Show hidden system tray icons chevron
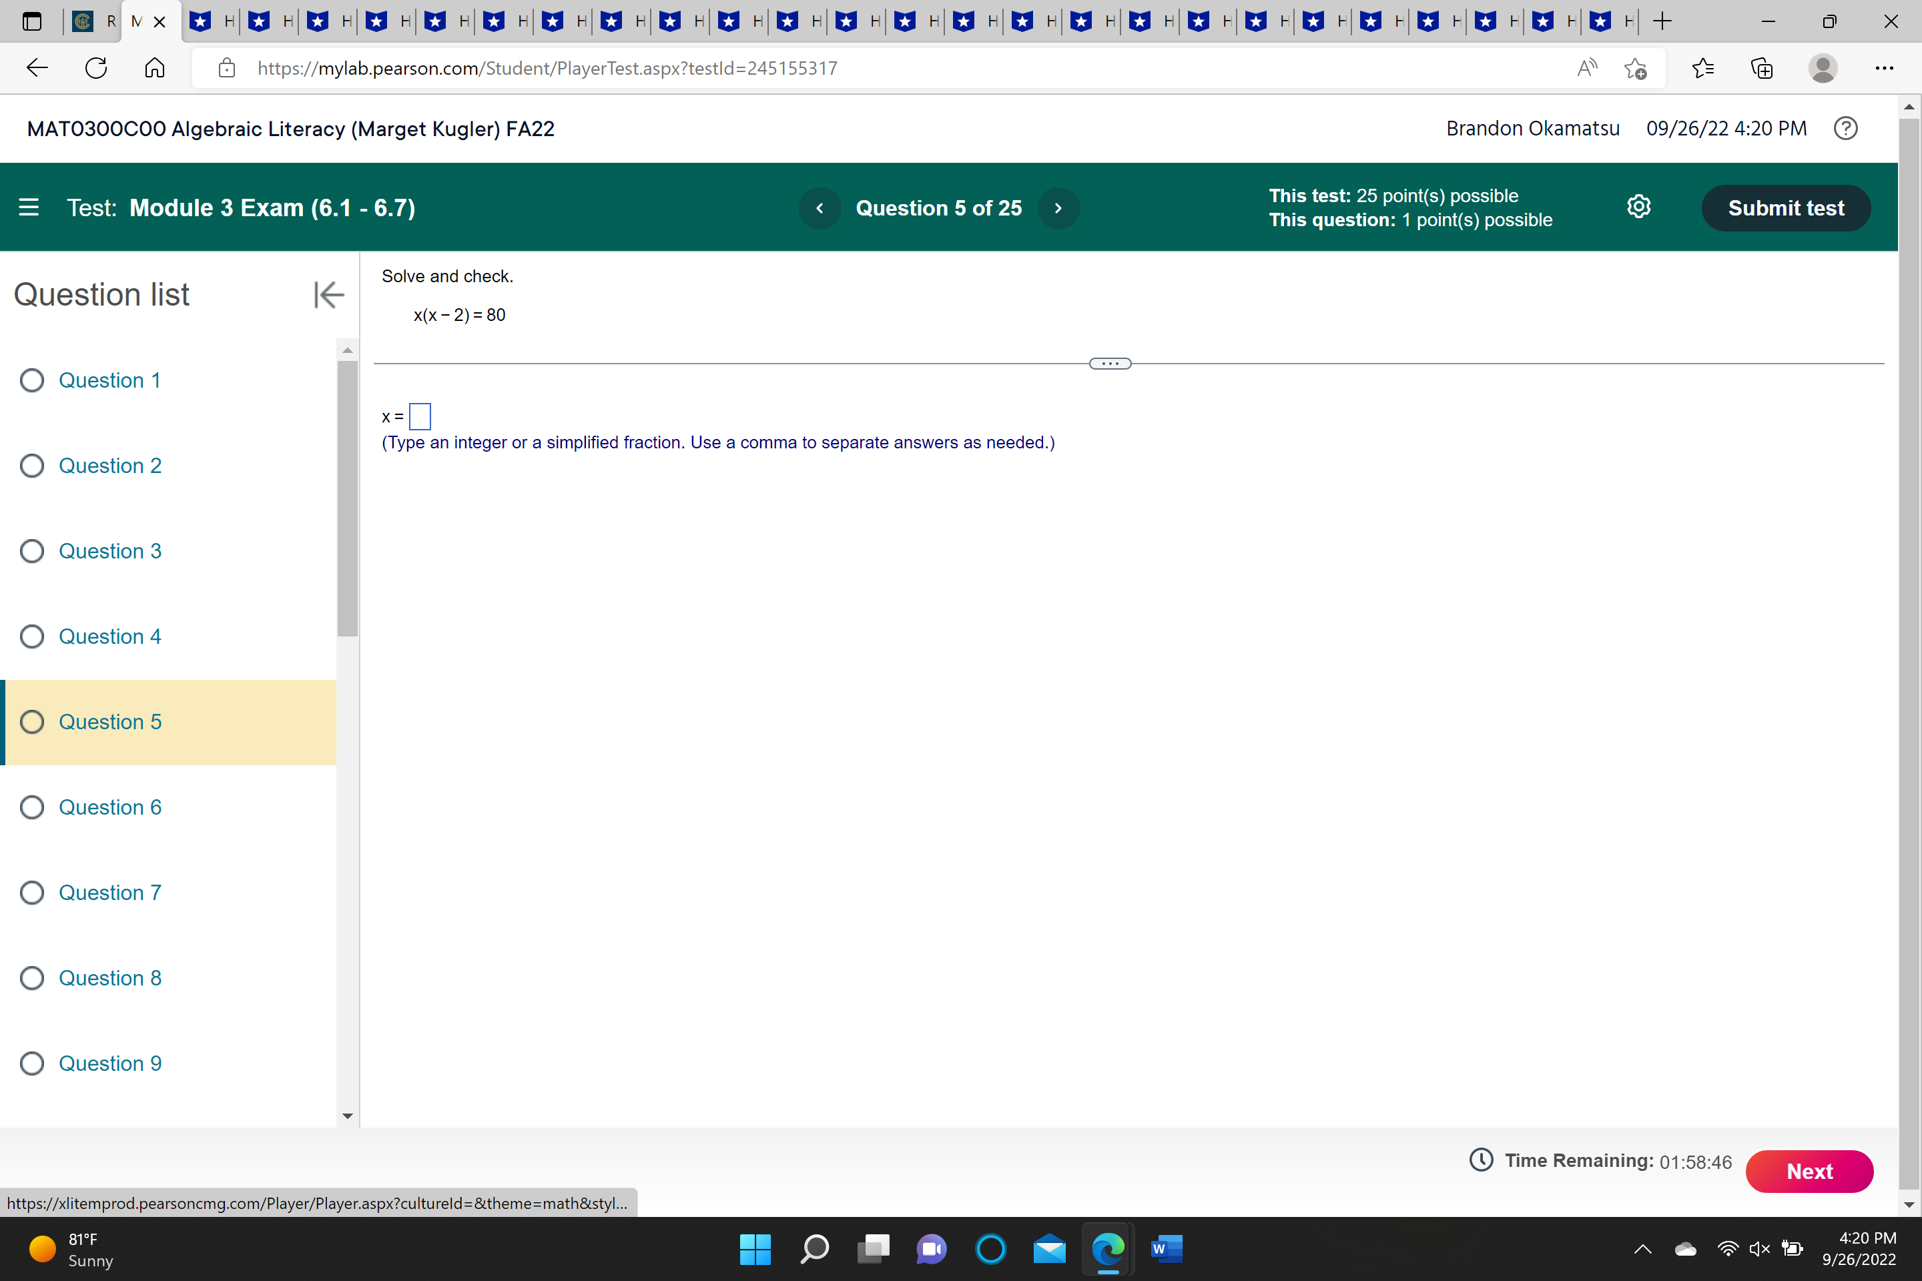The height and width of the screenshot is (1281, 1922). pos(1642,1248)
